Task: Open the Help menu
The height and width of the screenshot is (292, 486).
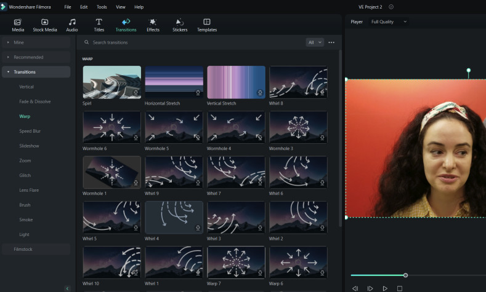Action: [x=139, y=7]
